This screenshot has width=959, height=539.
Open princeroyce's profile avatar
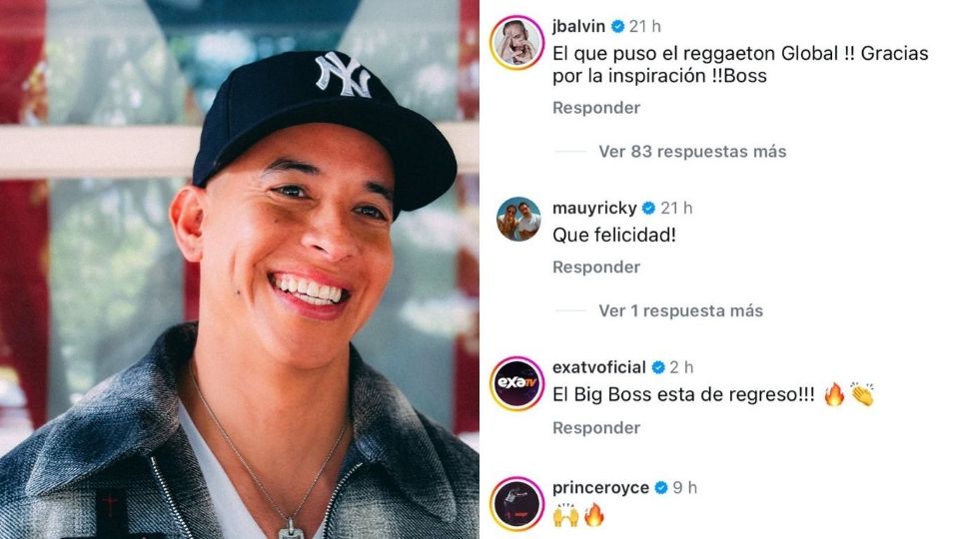point(517,504)
